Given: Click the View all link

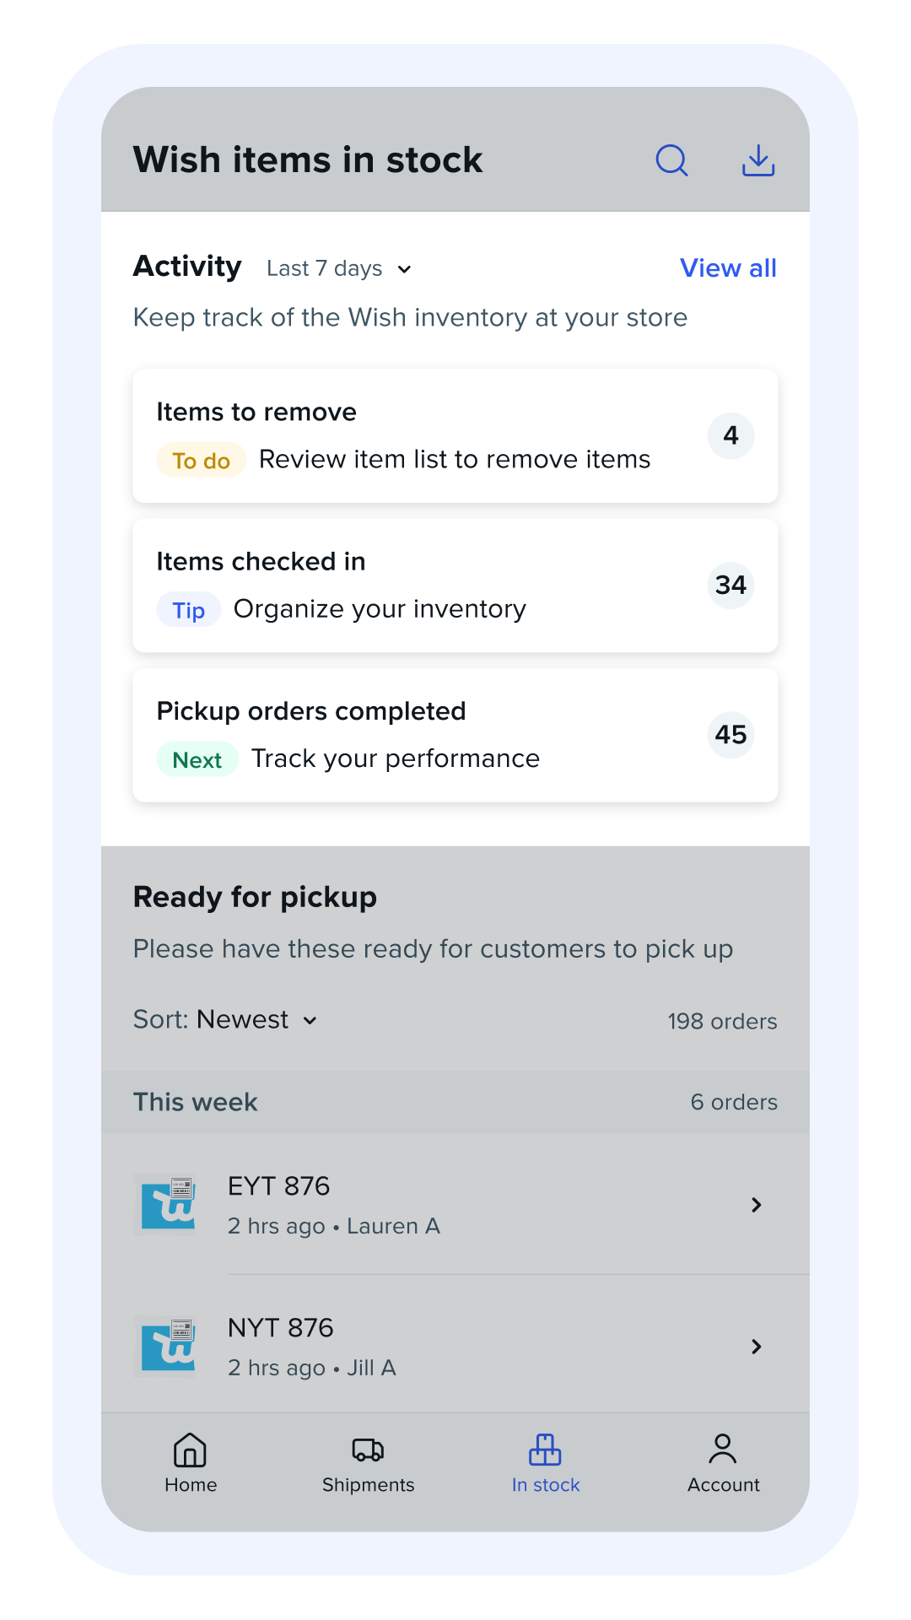Looking at the screenshot, I should click(728, 268).
